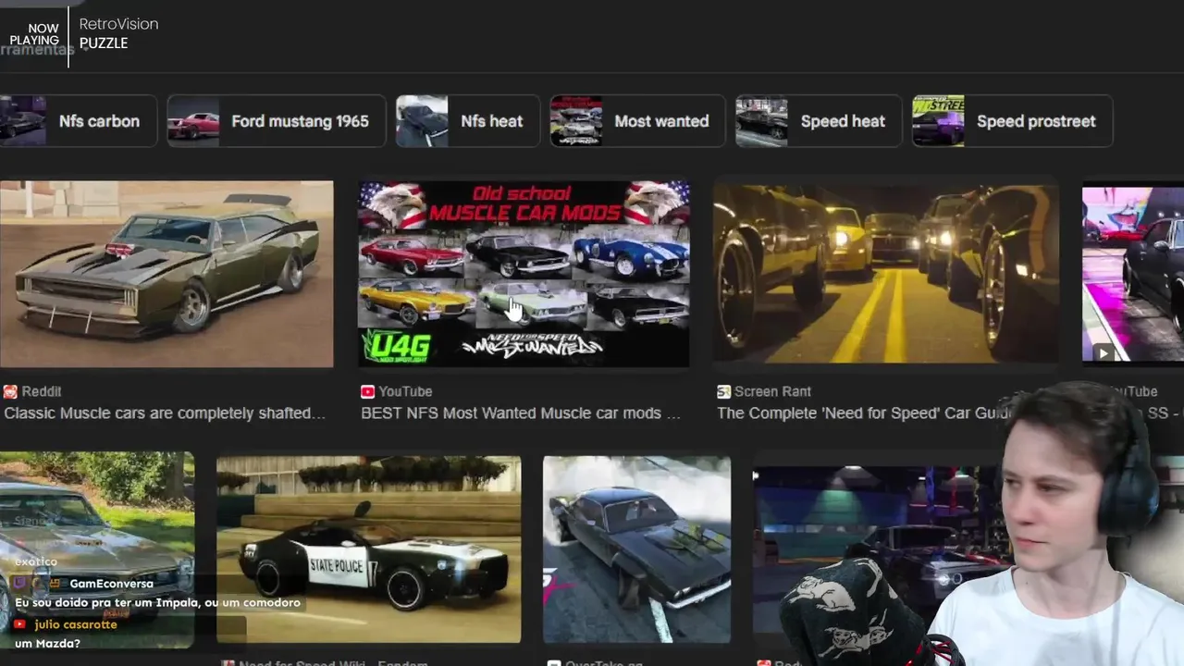Click the Impala chat message text
Viewport: 1184px width, 666px height.
[157, 602]
